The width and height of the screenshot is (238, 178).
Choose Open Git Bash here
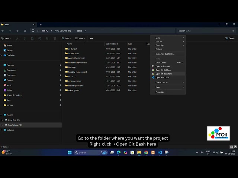[168, 74]
